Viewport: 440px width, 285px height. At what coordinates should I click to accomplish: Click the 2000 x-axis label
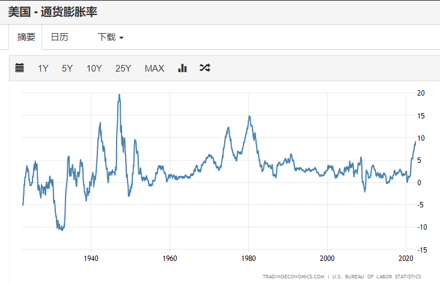tap(327, 259)
